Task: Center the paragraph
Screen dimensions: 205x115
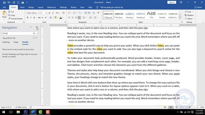Action: point(73,18)
